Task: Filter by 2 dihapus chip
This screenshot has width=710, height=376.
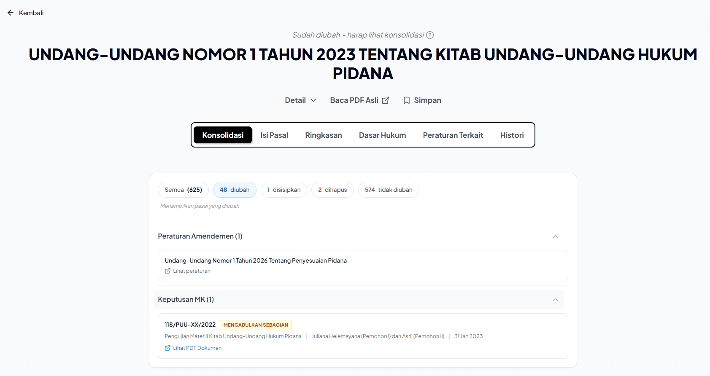Action: (332, 190)
